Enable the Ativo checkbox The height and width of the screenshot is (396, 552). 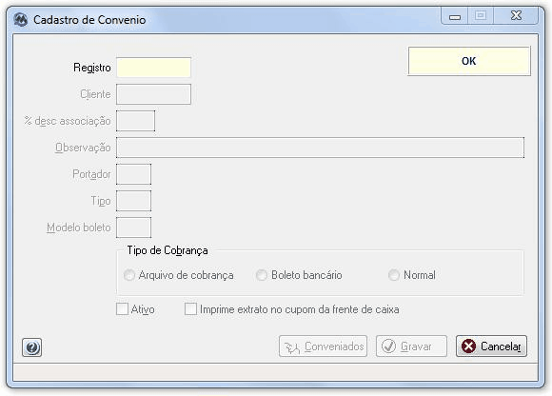[122, 309]
